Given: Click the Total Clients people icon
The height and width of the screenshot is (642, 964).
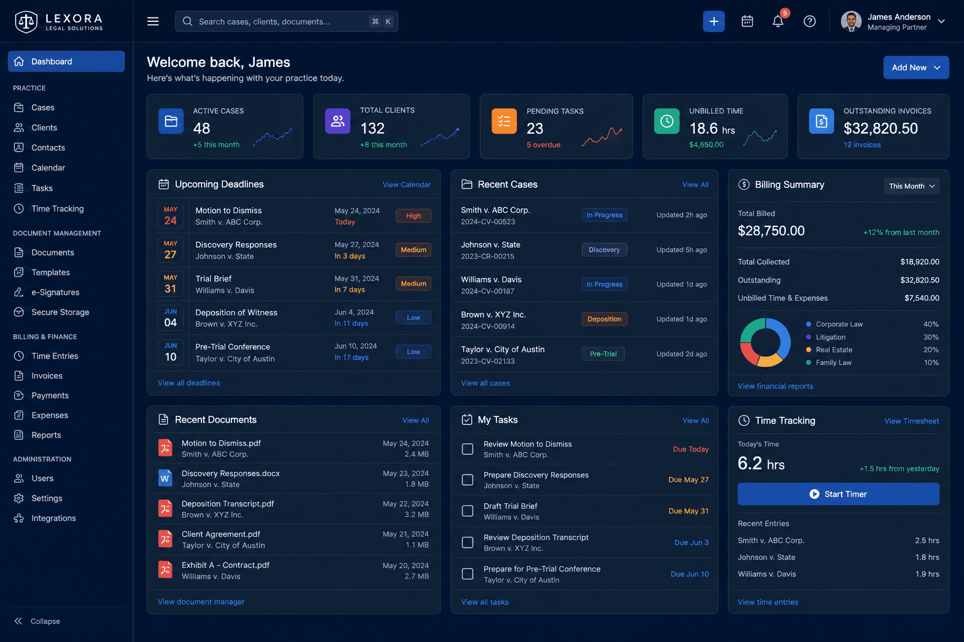Looking at the screenshot, I should (338, 121).
